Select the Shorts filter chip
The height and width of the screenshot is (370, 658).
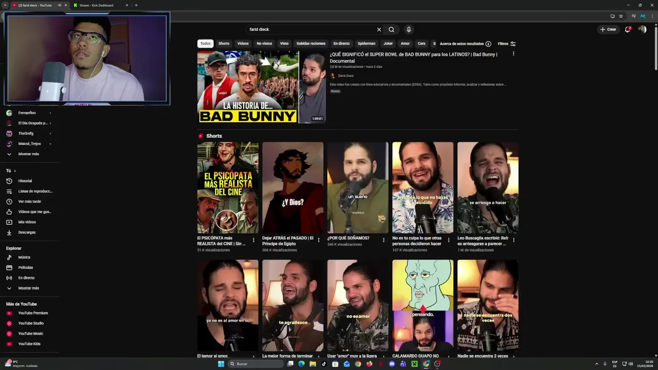tap(224, 44)
